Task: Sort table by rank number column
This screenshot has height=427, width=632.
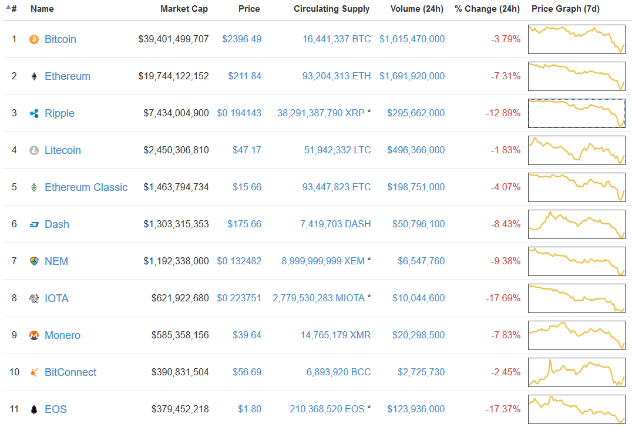Action: click(14, 9)
